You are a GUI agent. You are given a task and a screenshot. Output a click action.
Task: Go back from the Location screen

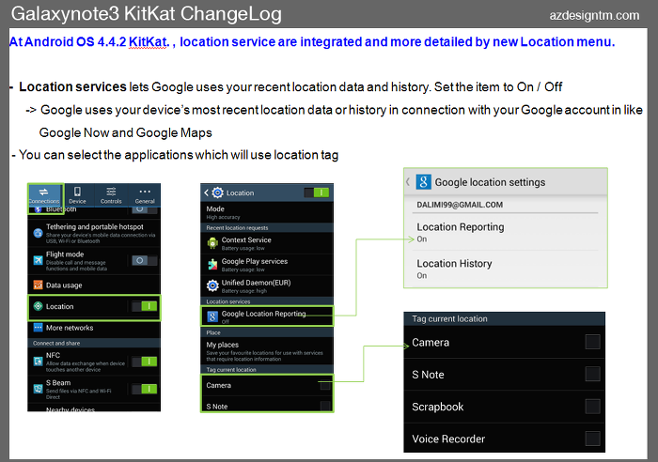[x=206, y=192]
